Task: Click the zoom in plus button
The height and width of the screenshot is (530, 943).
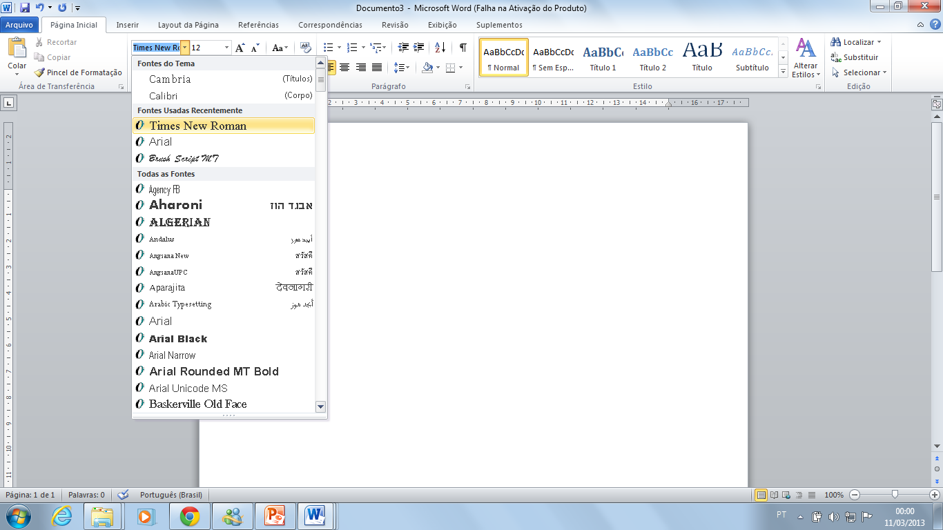Action: (x=935, y=495)
